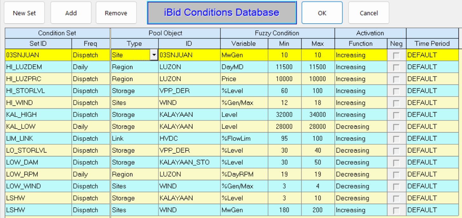Viewport: 462px width, 218px height.
Task: Click the Add button
Action: pos(71,13)
